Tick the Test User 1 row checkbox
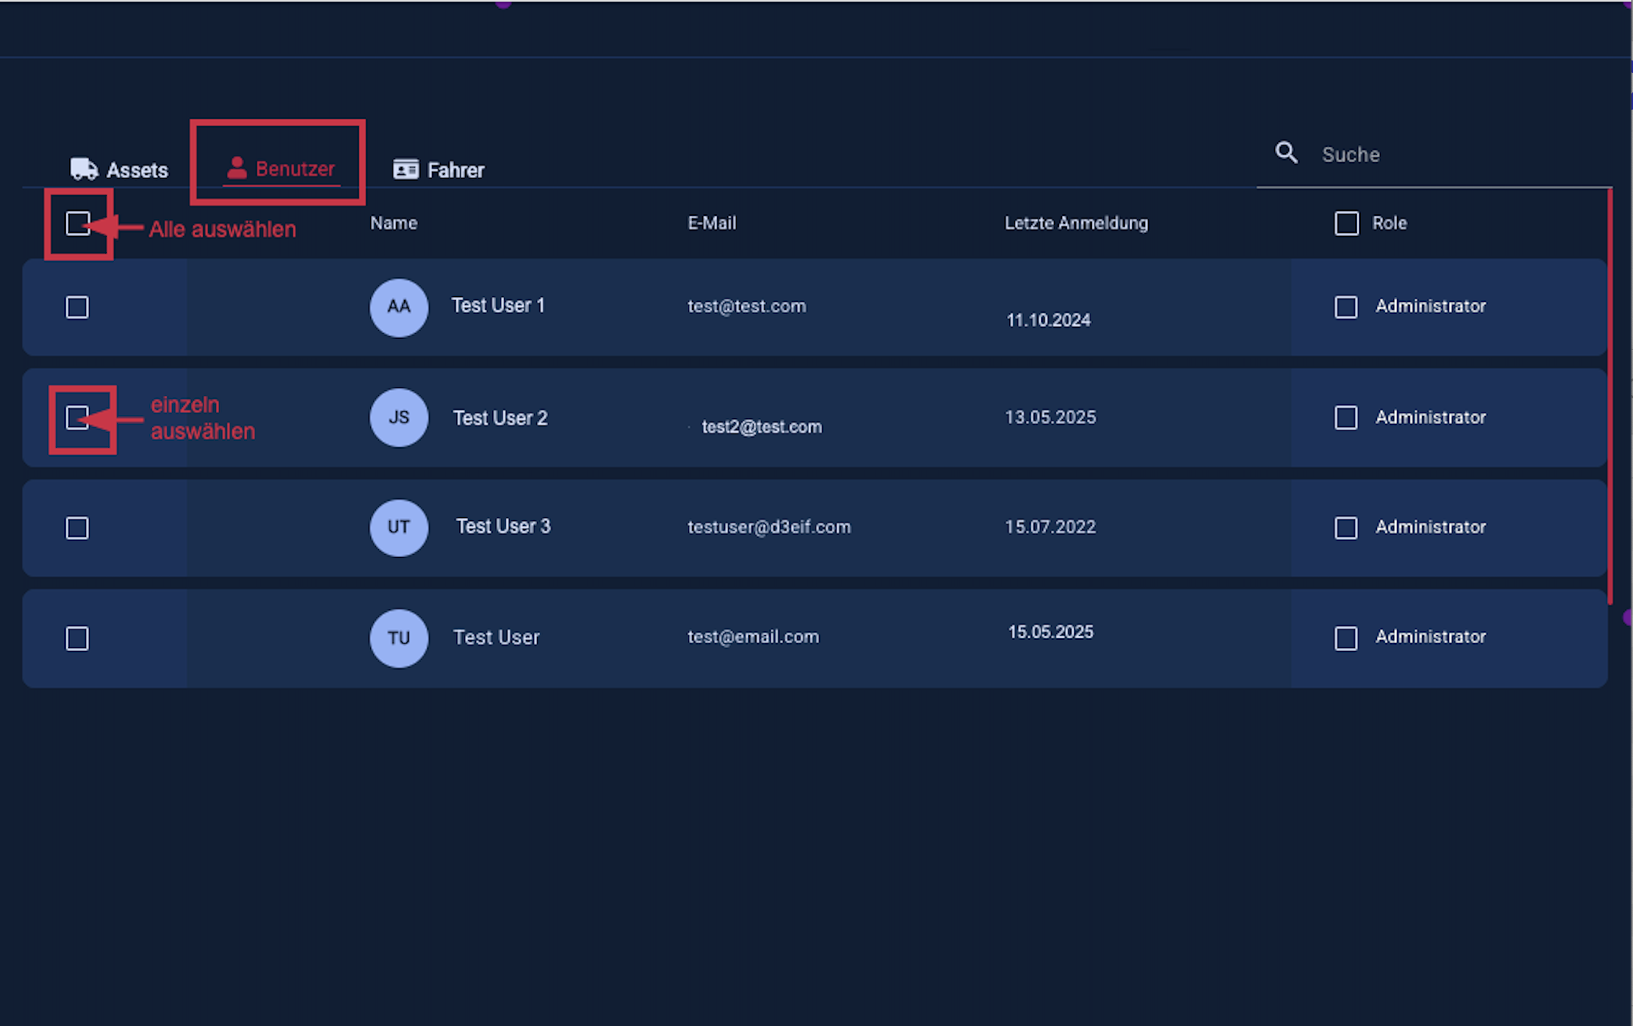This screenshot has width=1633, height=1026. coord(77,307)
